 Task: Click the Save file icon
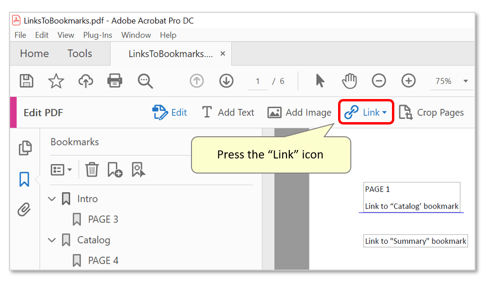click(26, 81)
